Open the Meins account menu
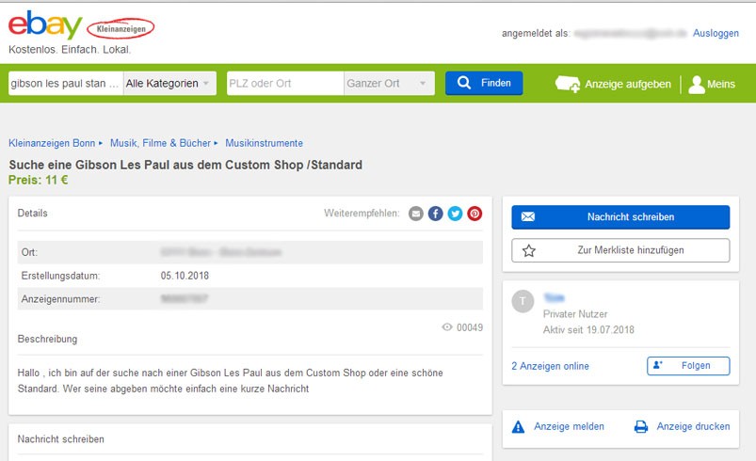This screenshot has height=461, width=756. [712, 84]
